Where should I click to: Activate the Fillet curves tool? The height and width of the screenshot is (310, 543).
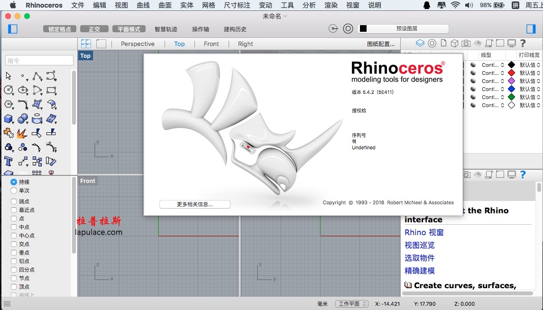(x=23, y=104)
